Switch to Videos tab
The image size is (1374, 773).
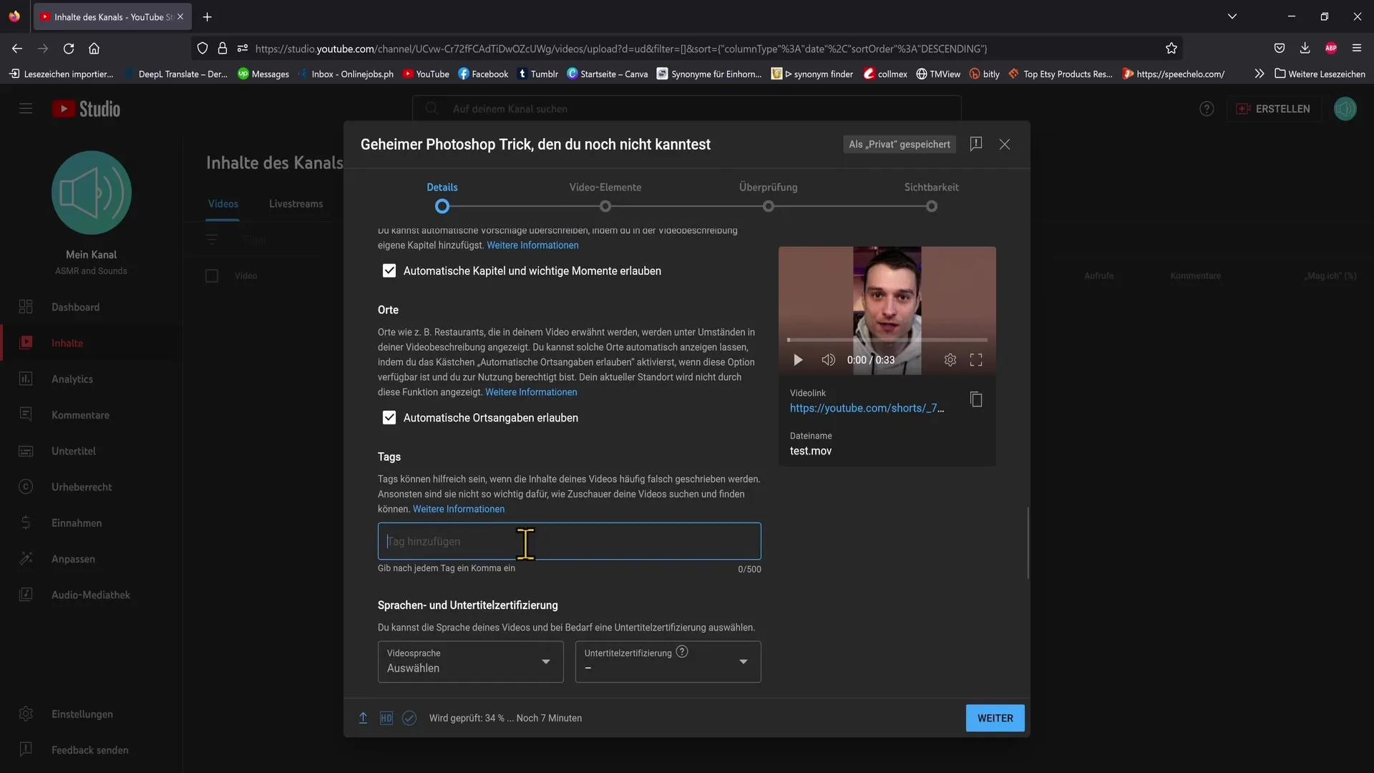click(x=223, y=204)
